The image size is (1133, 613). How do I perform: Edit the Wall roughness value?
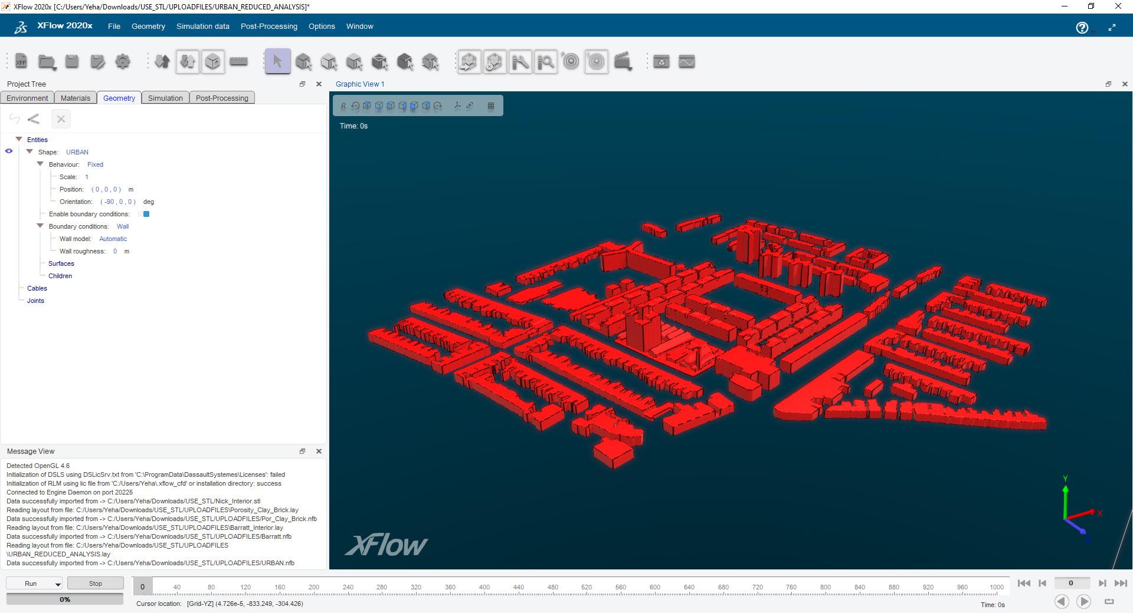pyautogui.click(x=115, y=251)
